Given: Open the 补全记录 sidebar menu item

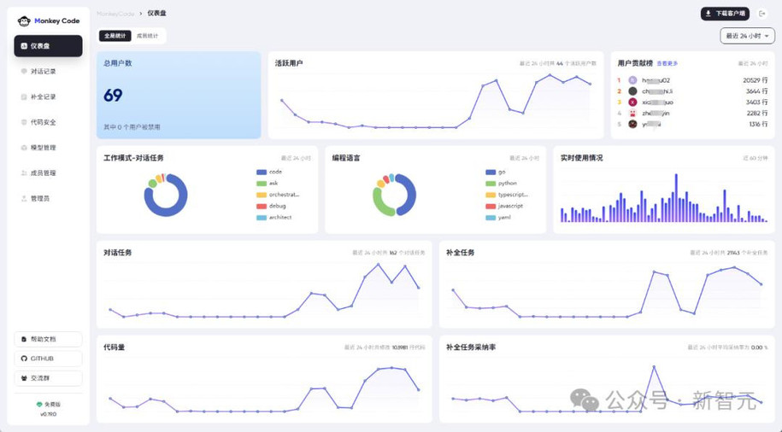Looking at the screenshot, I should click(43, 97).
